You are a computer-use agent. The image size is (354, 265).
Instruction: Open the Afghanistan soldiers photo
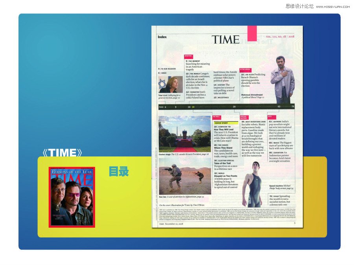tap(185, 176)
